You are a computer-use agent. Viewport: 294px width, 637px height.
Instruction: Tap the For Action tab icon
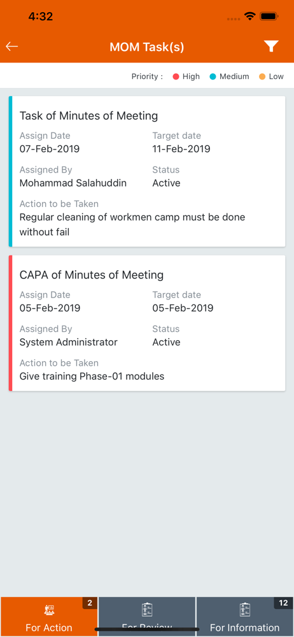point(49,610)
